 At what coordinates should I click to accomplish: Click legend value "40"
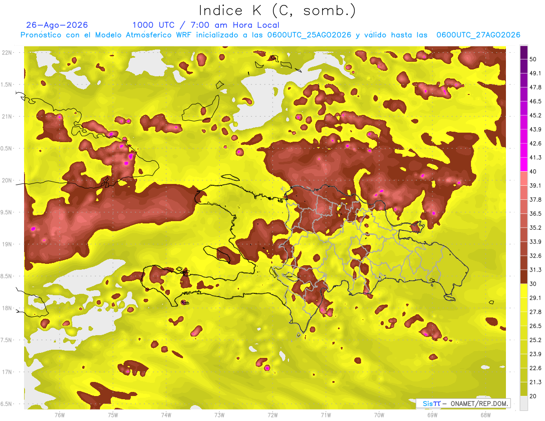click(534, 172)
